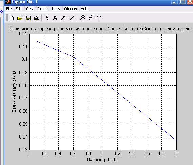This screenshot has width=193, height=165.
Task: Maximize the Figure No. 1 window
Action: pos(182,2)
